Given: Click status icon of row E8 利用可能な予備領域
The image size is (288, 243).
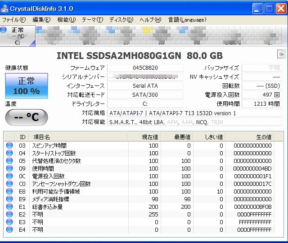Looking at the screenshot, I should 9,191.
